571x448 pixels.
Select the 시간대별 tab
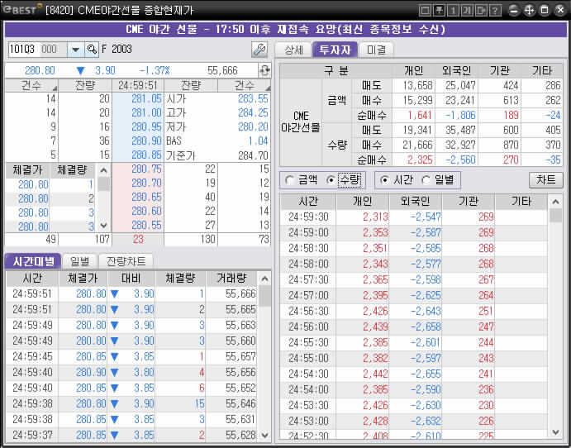33,261
